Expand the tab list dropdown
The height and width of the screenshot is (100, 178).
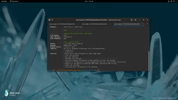147,24
